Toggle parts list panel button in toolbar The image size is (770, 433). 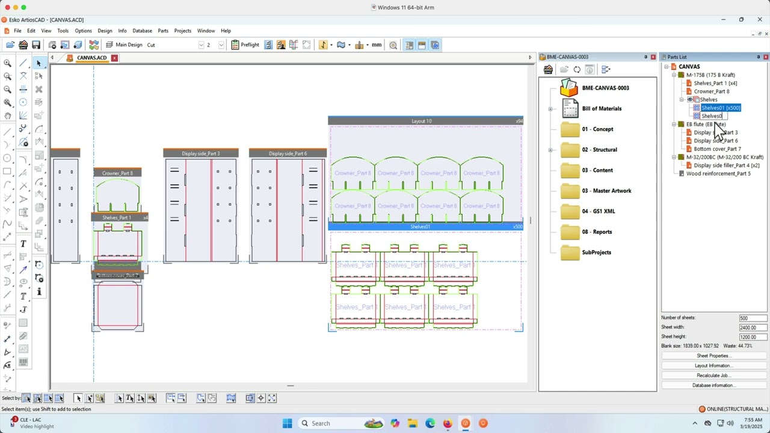point(409,45)
